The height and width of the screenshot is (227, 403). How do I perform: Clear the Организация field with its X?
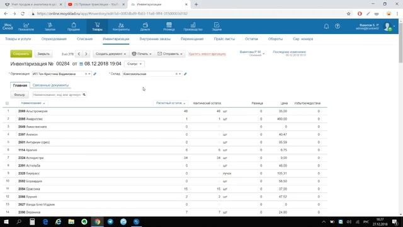tap(86, 74)
